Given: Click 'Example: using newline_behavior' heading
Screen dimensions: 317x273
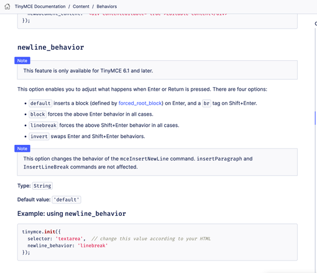Looking at the screenshot, I should point(71,213).
